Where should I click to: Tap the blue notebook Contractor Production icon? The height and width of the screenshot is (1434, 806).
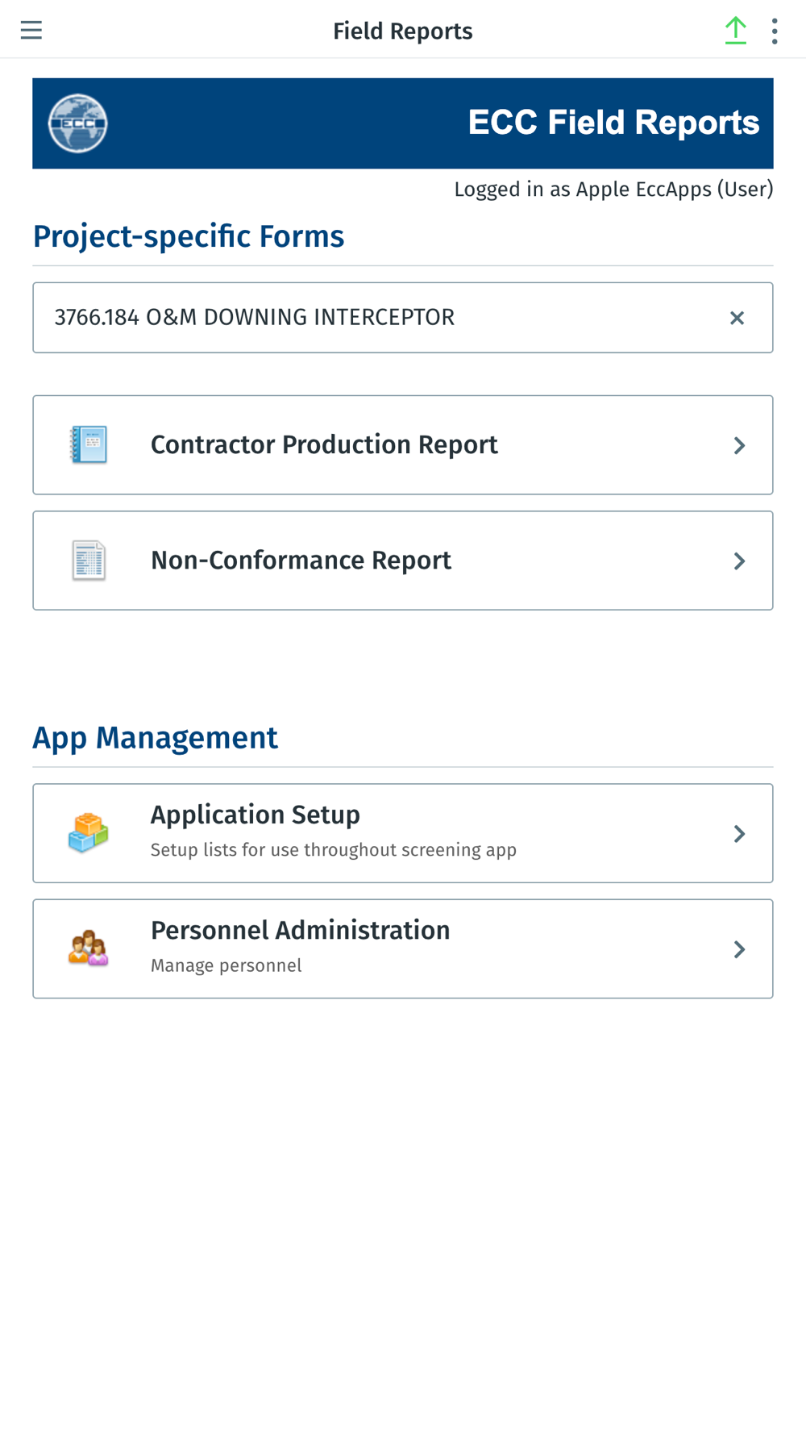(89, 444)
